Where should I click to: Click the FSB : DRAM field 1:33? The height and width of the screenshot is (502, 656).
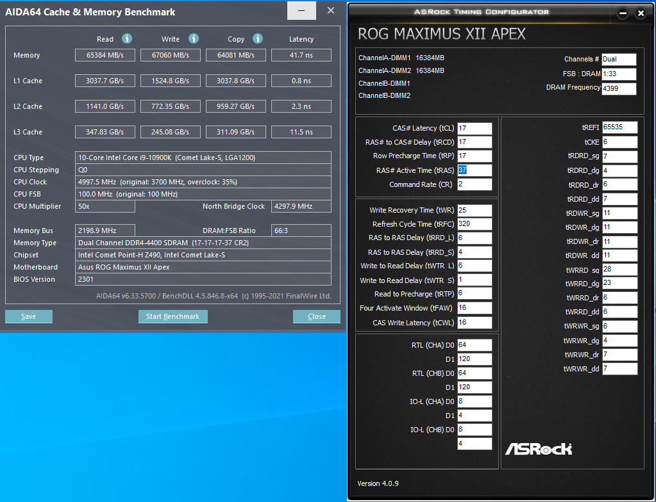[x=619, y=74]
